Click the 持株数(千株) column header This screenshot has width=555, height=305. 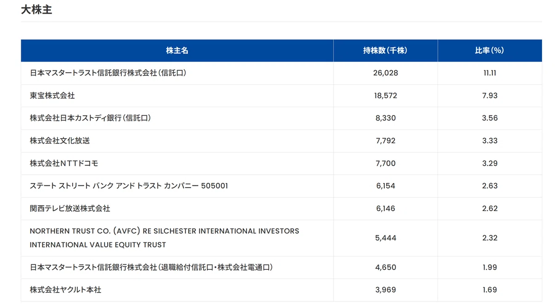(385, 50)
